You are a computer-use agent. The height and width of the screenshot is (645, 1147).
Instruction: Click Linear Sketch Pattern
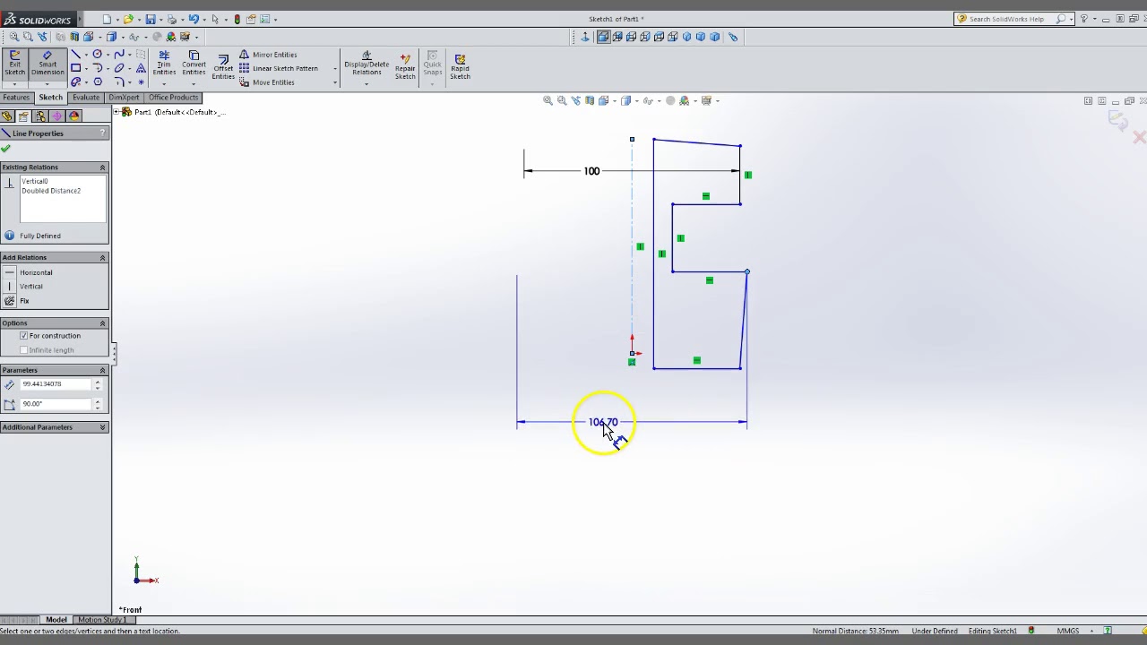(279, 68)
